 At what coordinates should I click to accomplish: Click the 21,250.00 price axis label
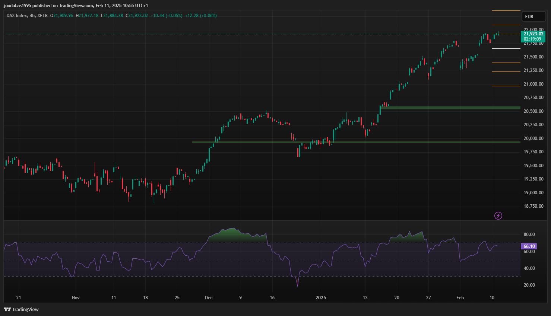(533, 70)
